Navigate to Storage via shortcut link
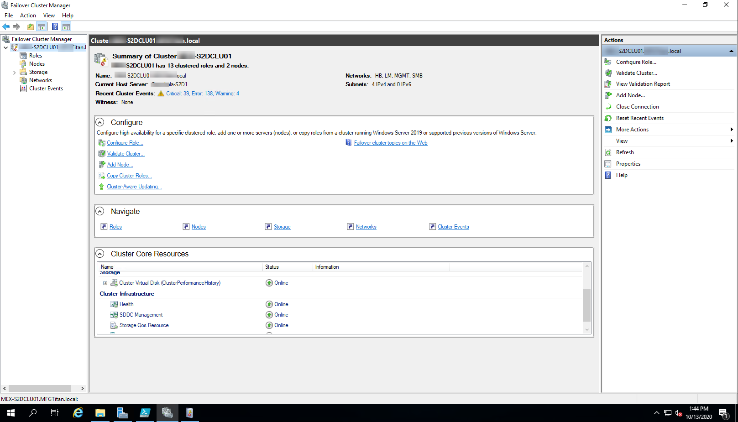738x422 pixels. click(x=282, y=227)
